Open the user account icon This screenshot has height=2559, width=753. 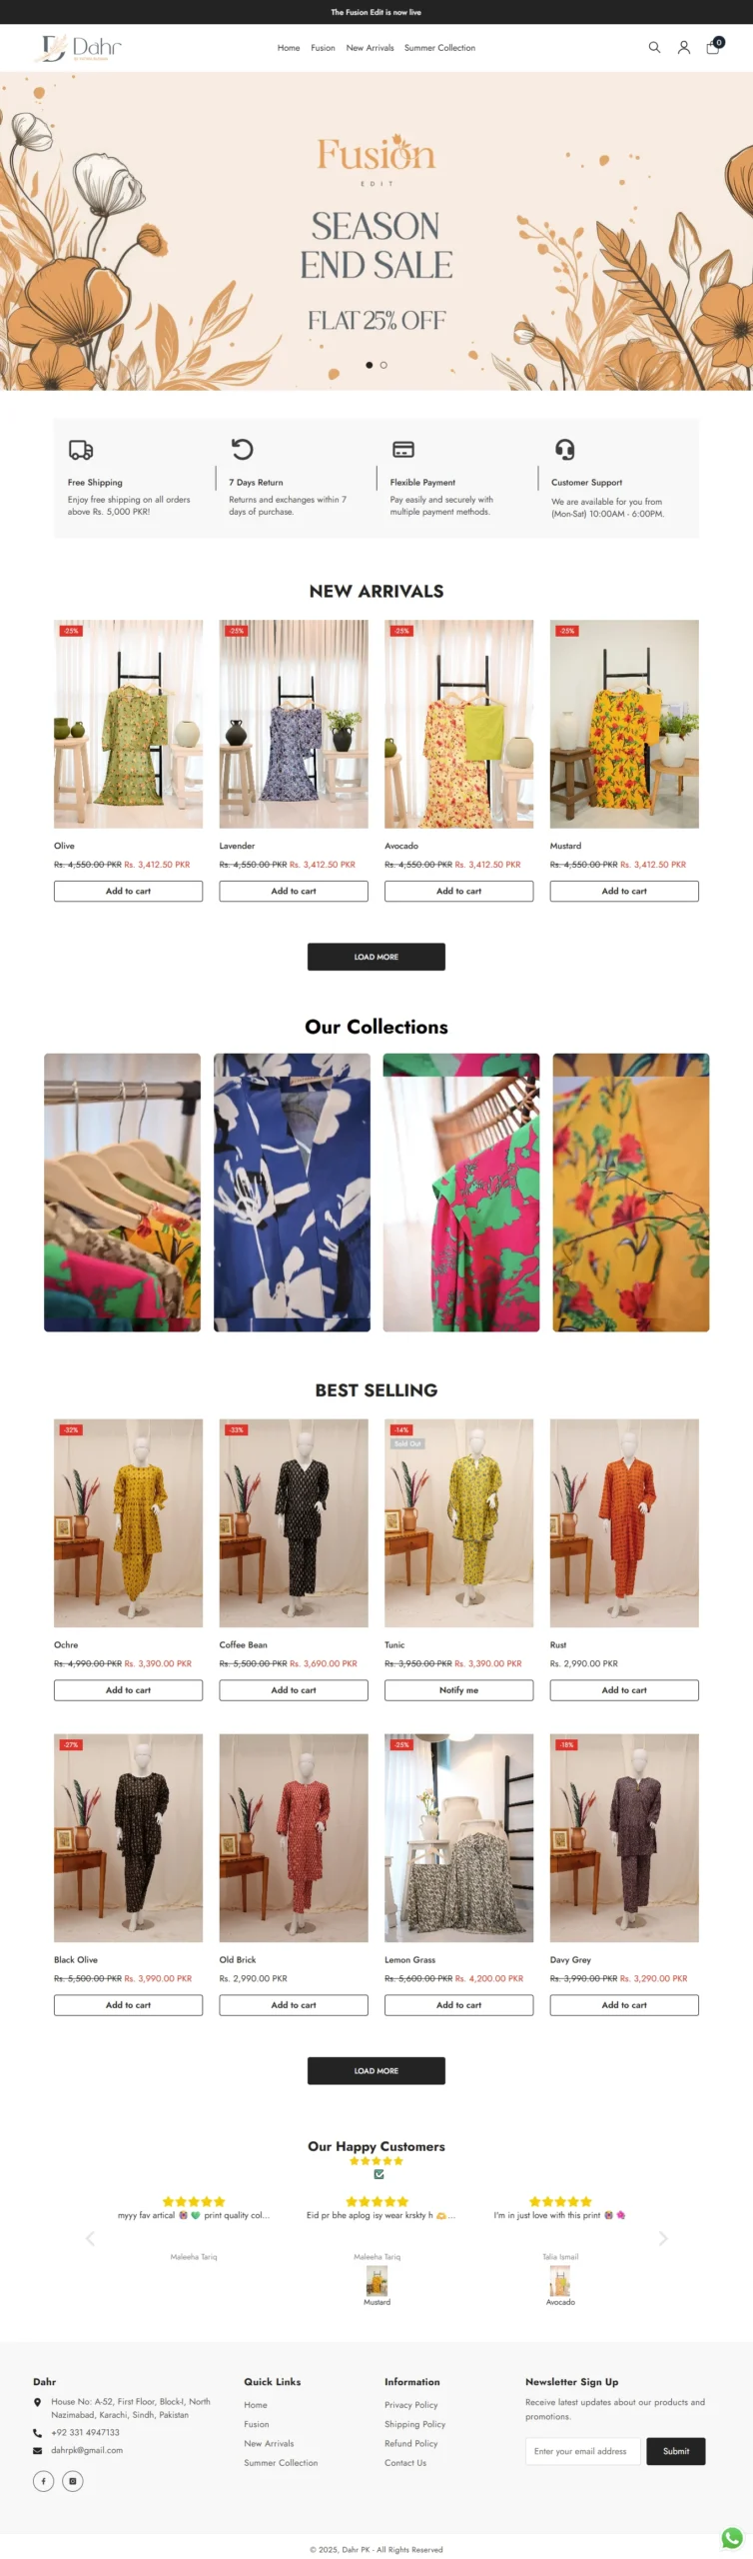(x=684, y=47)
